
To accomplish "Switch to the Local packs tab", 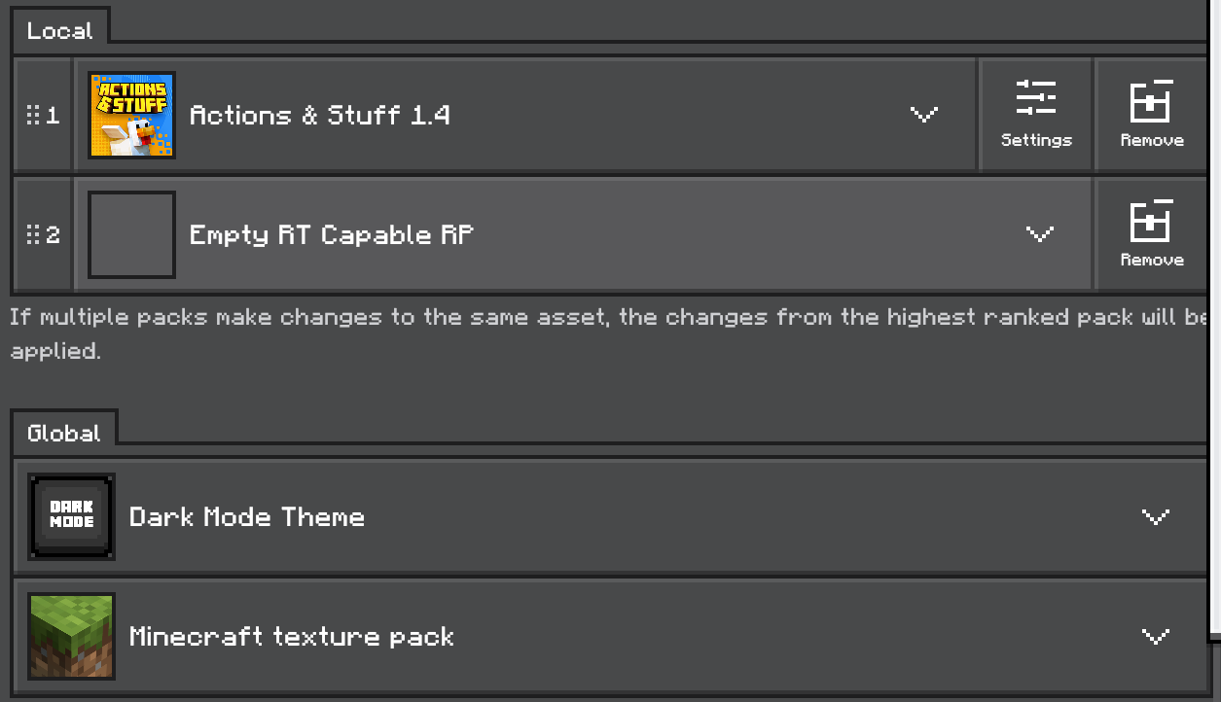I will tap(60, 30).
